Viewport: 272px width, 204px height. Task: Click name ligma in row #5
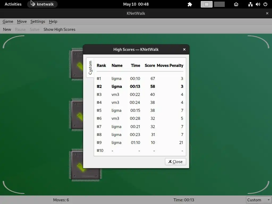(116, 110)
